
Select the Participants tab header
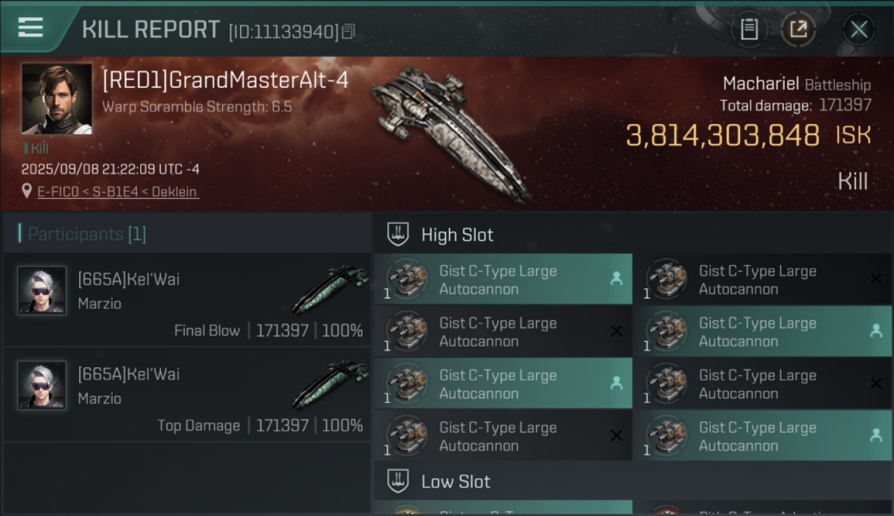[x=87, y=234]
